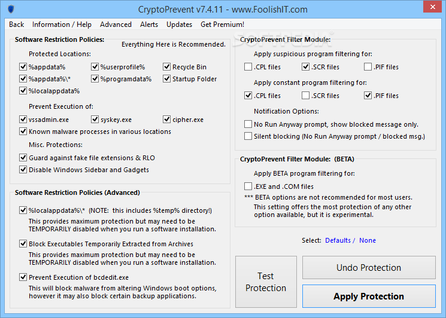Enable constant filtering for .SCR files
The image size is (446, 318).
tap(305, 96)
